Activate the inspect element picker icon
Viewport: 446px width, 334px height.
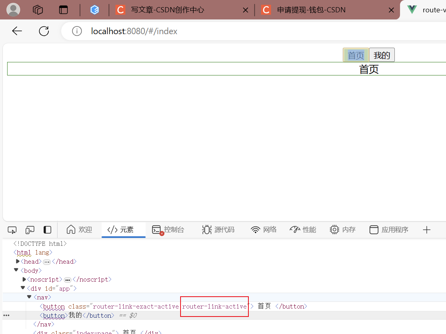coord(12,230)
